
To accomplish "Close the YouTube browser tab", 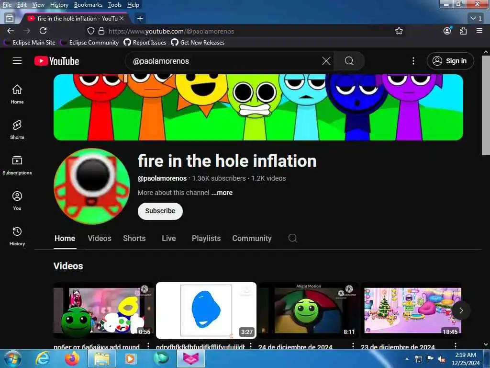I will click(122, 19).
